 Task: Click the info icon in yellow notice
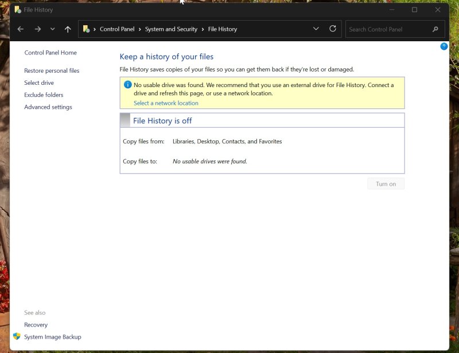(127, 85)
